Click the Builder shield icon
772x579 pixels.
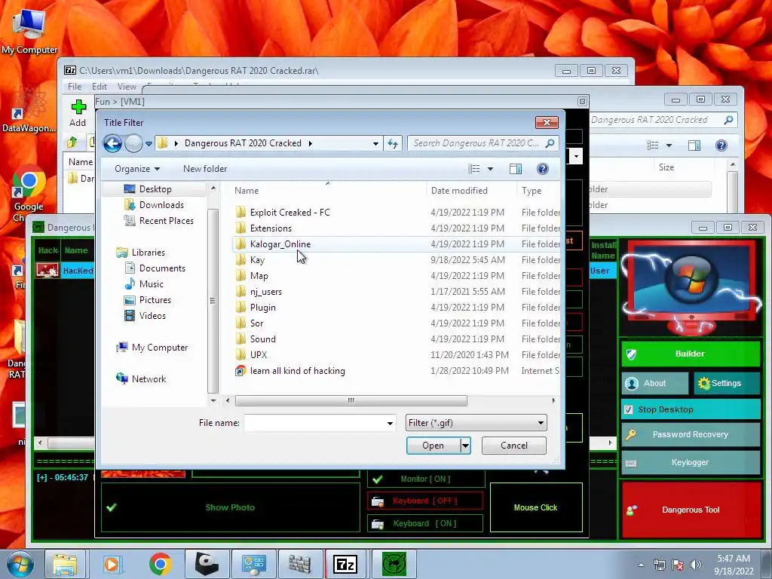[x=631, y=354]
